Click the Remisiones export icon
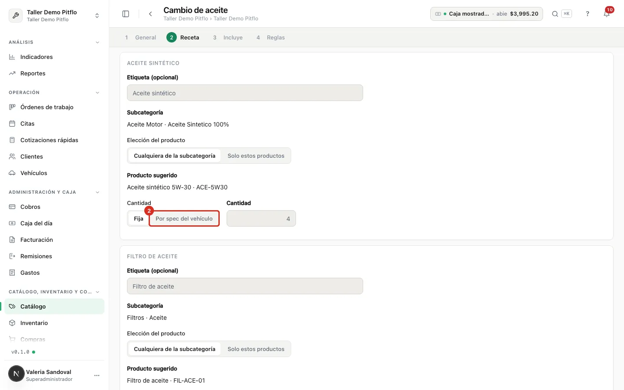The width and height of the screenshot is (624, 390). tap(12, 256)
